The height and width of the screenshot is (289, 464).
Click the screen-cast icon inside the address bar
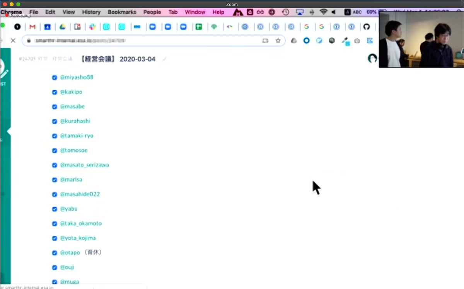265,41
